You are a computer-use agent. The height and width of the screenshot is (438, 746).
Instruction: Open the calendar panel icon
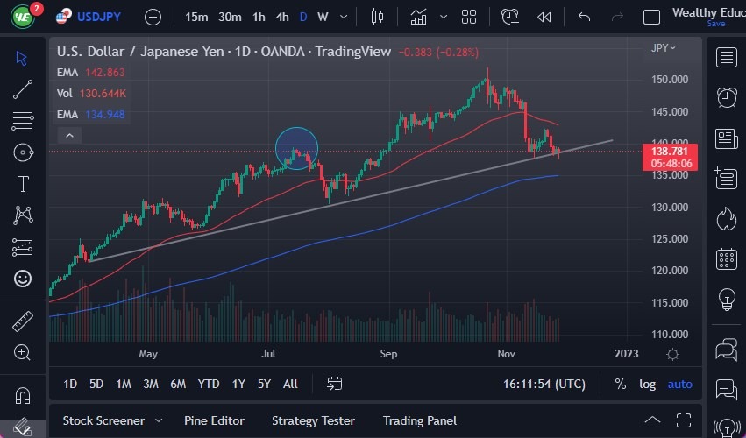click(x=726, y=258)
